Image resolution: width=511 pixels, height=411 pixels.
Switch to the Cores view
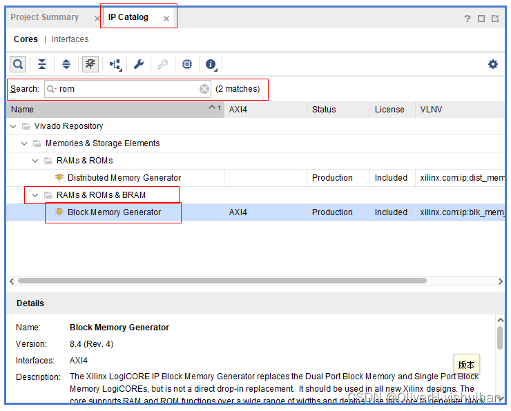tap(26, 39)
